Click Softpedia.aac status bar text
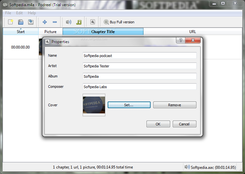Viewport: 245px width, 174px height. pos(213,168)
